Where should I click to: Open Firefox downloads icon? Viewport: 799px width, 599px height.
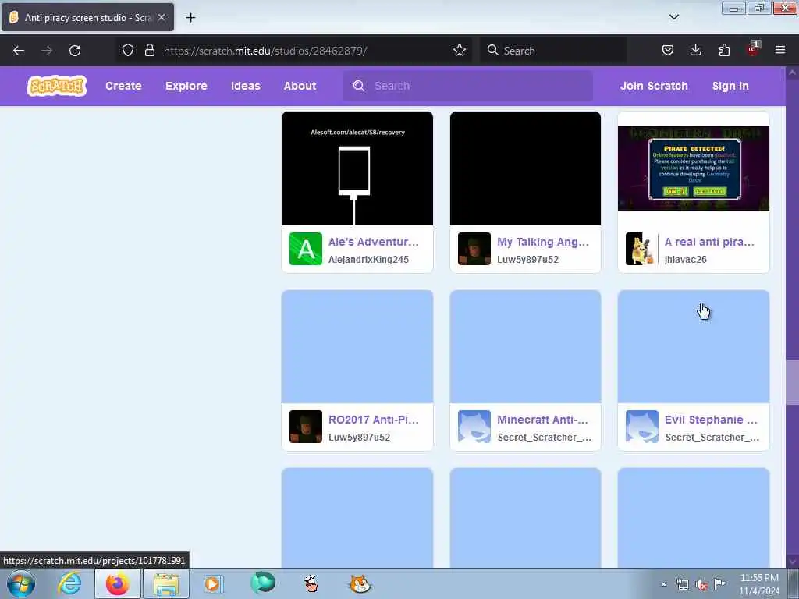[x=695, y=50]
